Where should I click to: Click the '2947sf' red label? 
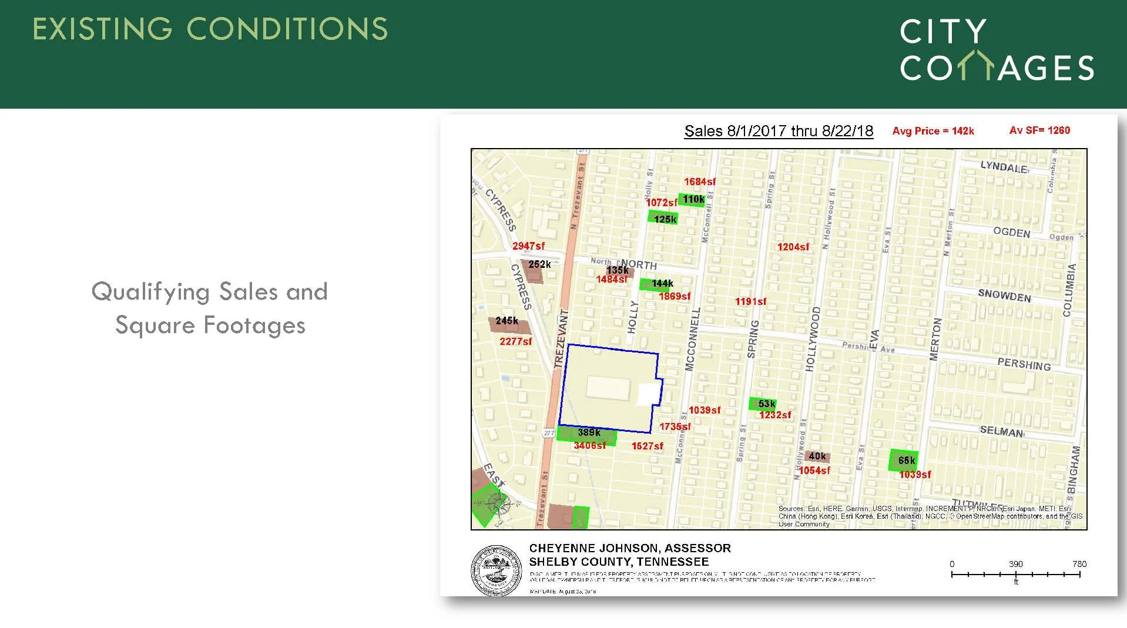click(x=528, y=246)
